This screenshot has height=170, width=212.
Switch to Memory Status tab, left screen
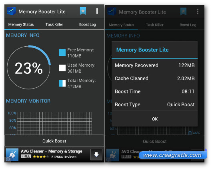[21, 25]
